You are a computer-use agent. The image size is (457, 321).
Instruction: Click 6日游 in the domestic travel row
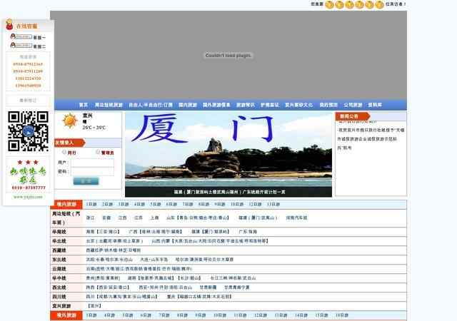[x=171, y=205]
